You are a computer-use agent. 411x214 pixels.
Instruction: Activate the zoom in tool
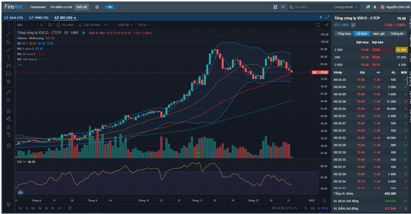tap(8, 100)
